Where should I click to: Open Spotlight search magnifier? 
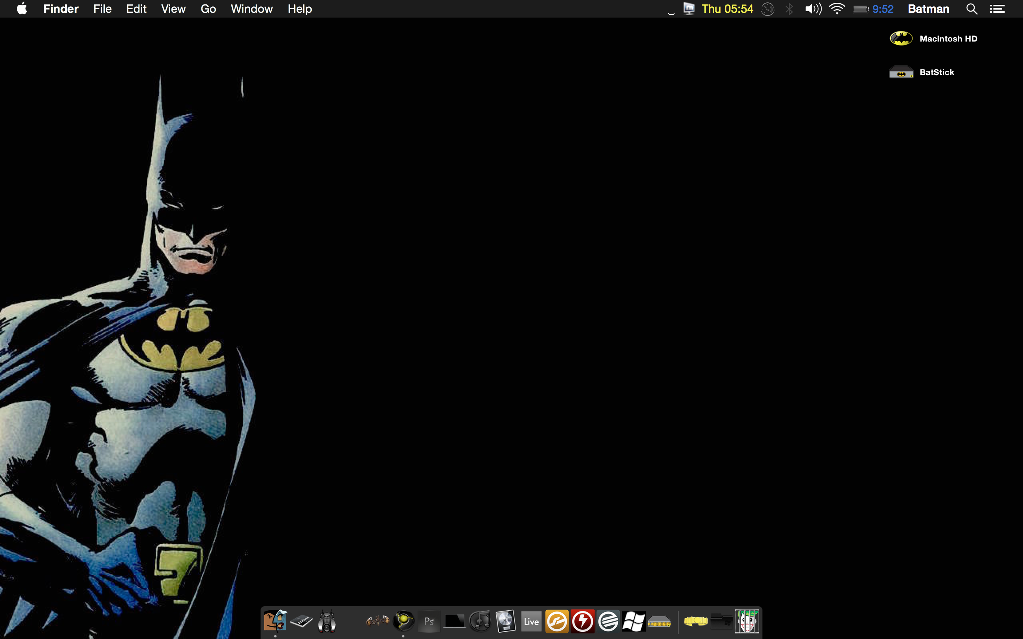971,9
